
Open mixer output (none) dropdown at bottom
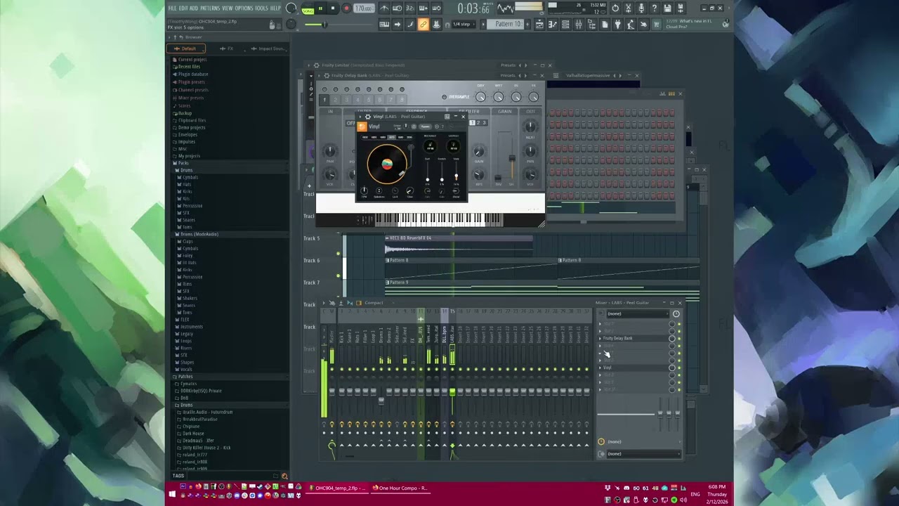pos(643,454)
